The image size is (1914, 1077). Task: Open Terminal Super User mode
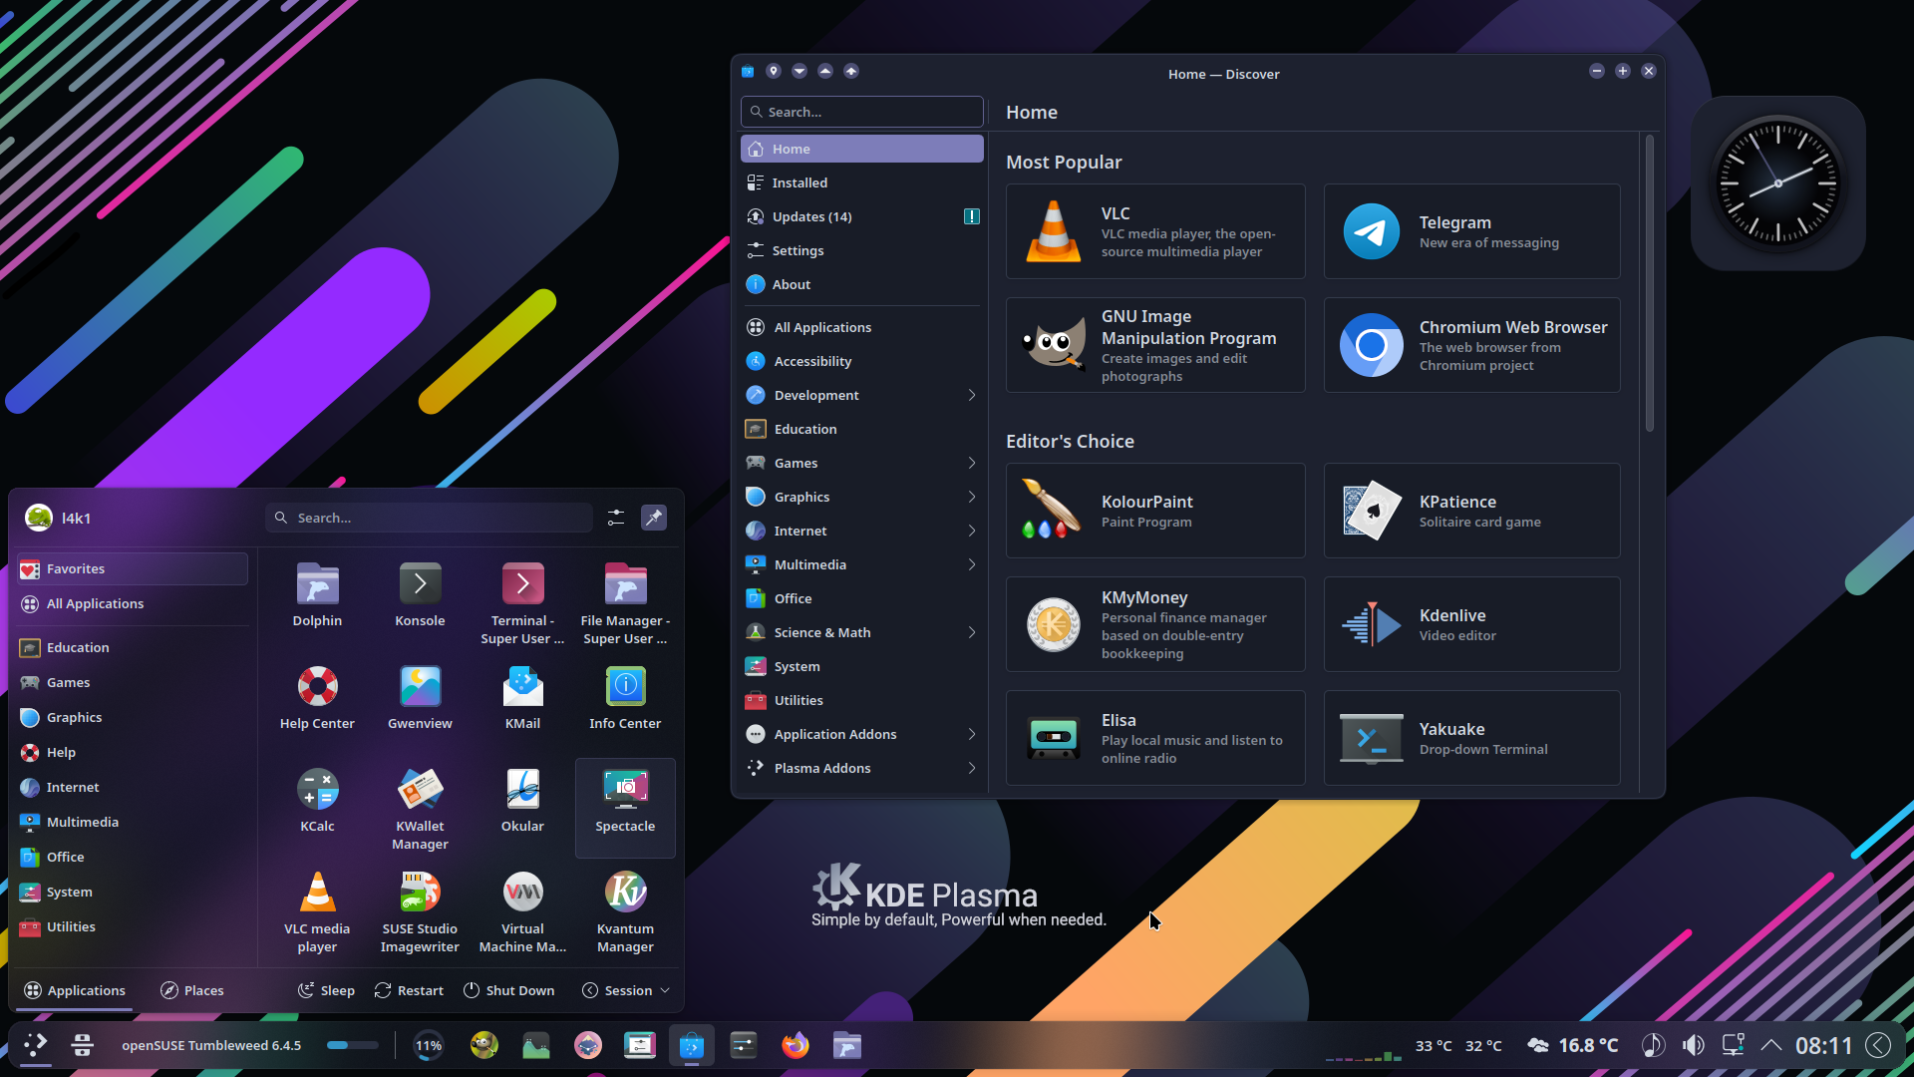pyautogui.click(x=522, y=602)
